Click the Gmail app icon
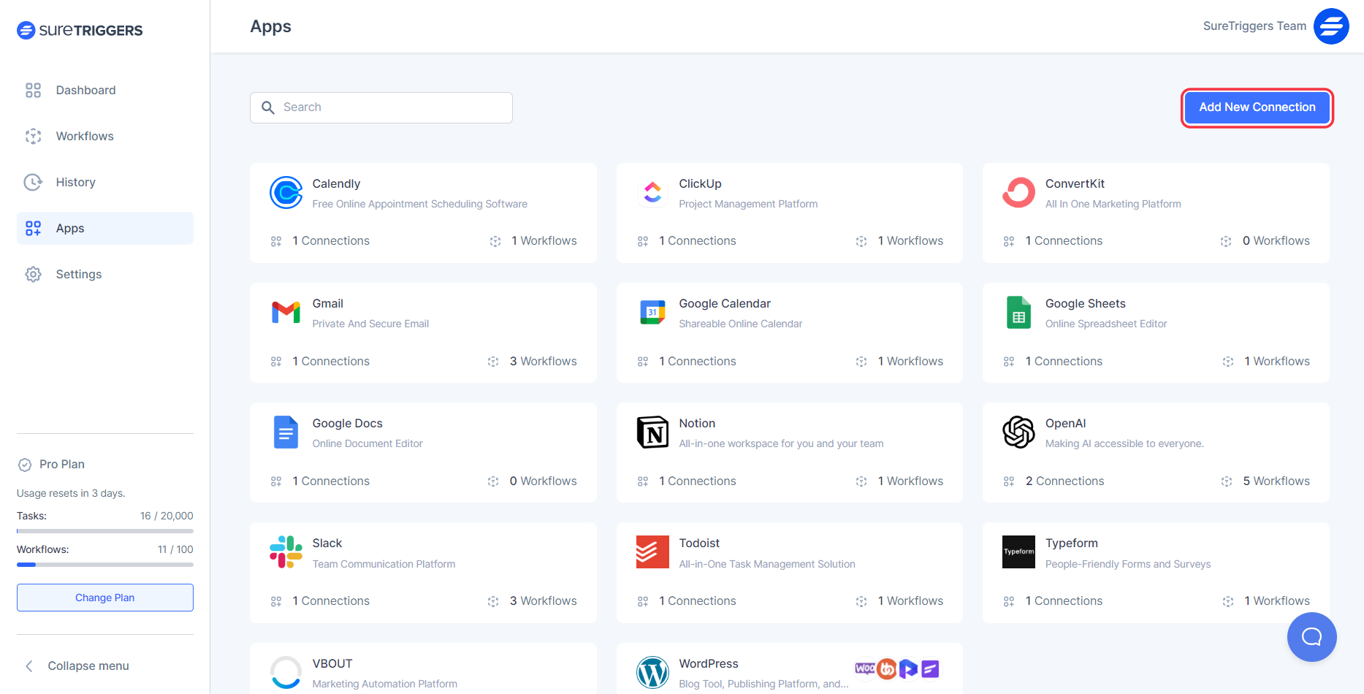 [x=286, y=313]
